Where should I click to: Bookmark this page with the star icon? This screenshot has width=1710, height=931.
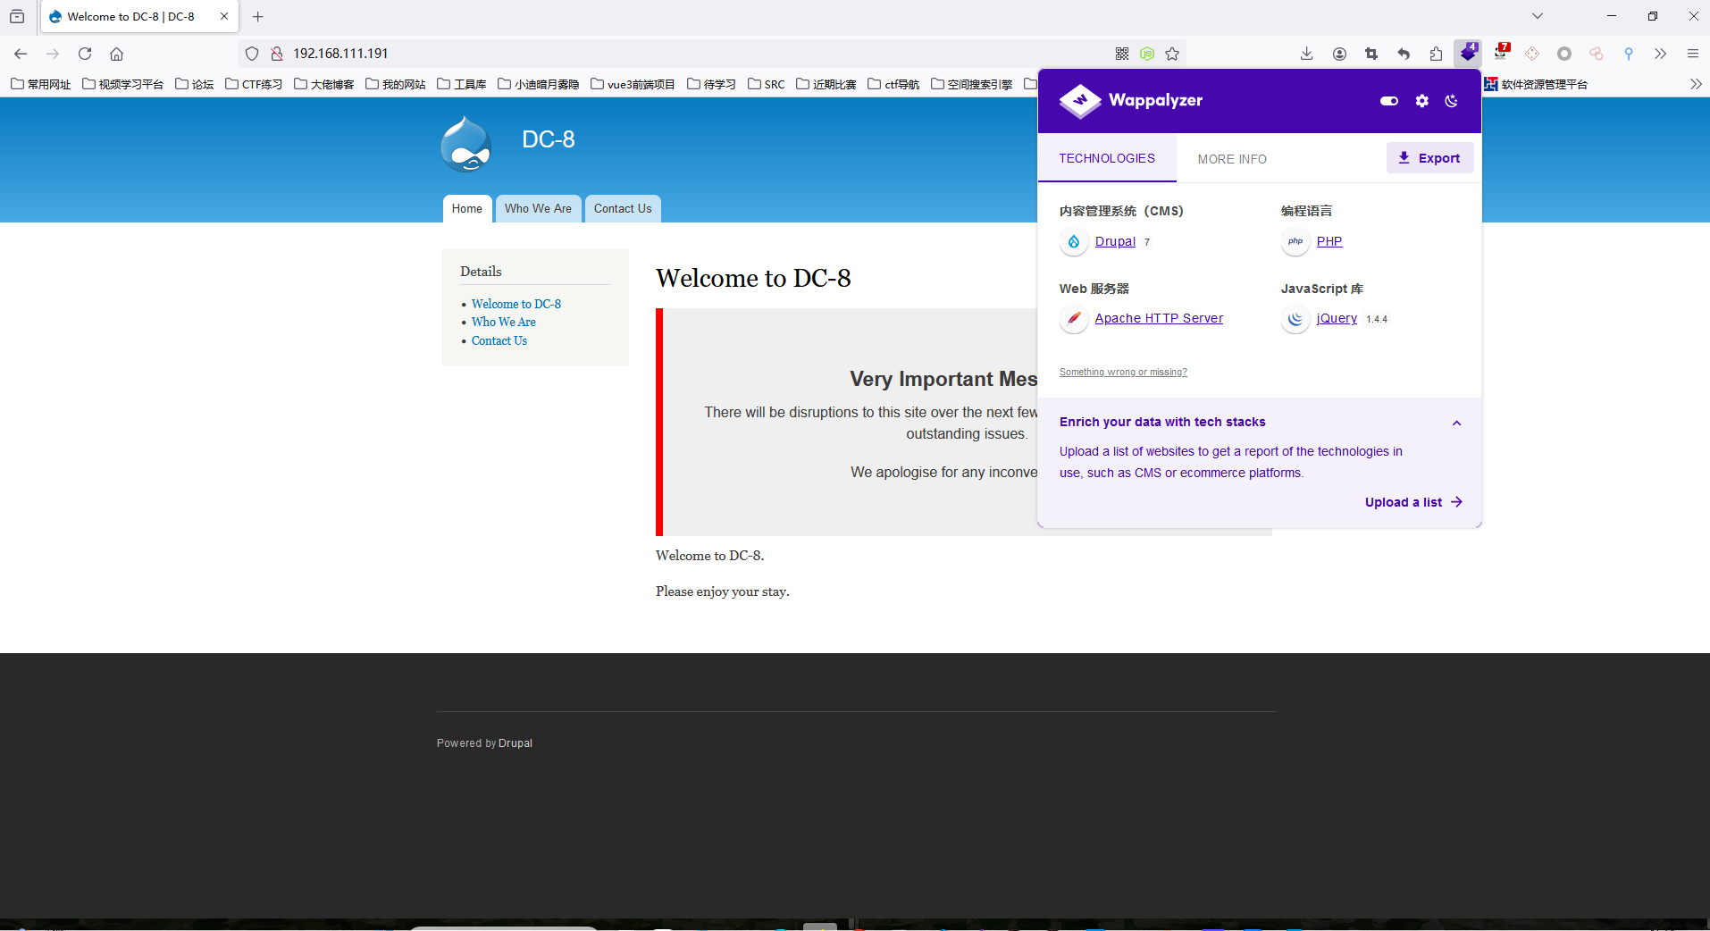[x=1172, y=54]
